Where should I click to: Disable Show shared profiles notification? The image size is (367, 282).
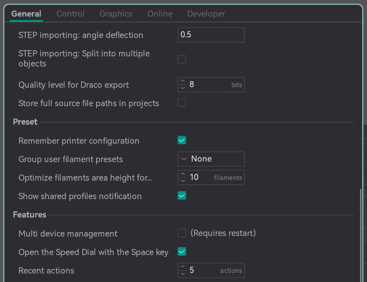pos(182,196)
